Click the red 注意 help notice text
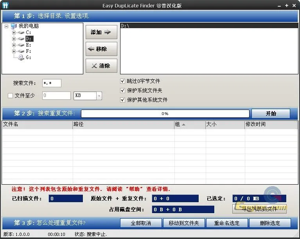The width and height of the screenshot is (300, 239). 91,189
